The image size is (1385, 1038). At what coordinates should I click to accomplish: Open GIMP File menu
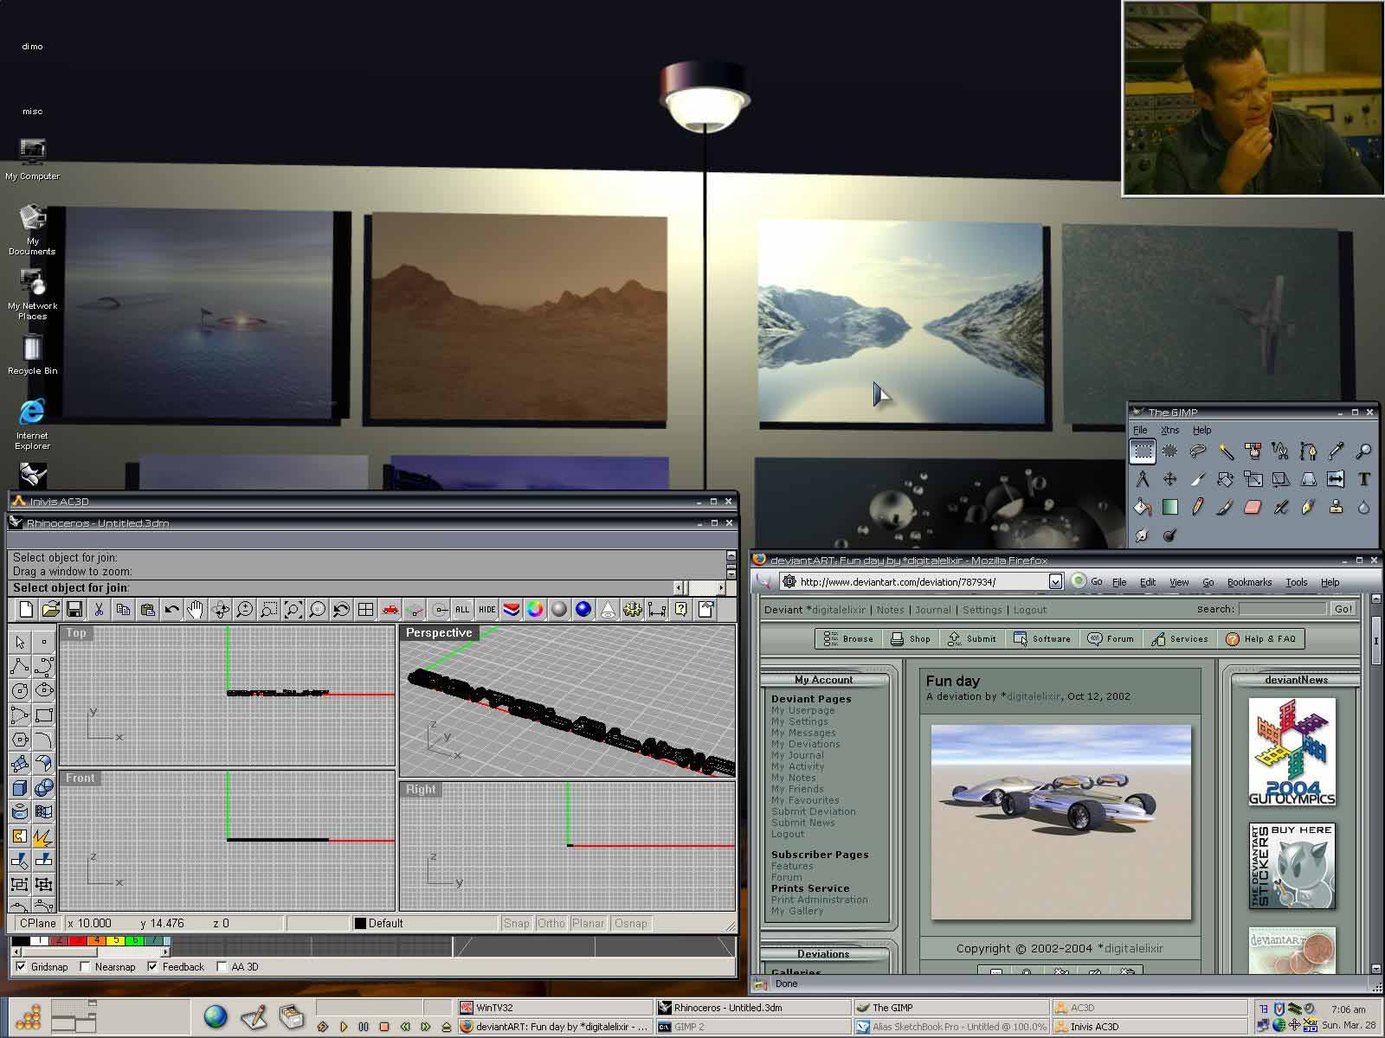1140,430
